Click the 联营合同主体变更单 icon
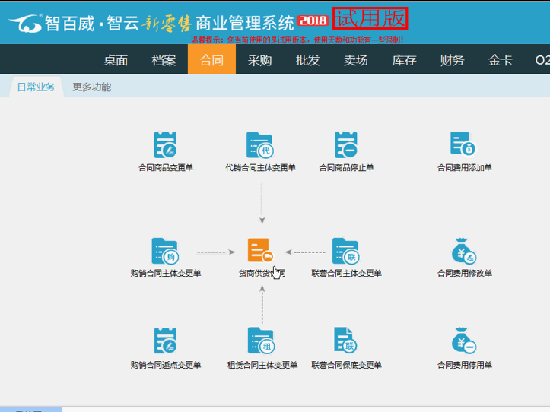Viewport: 550px width, 412px height. 346,251
